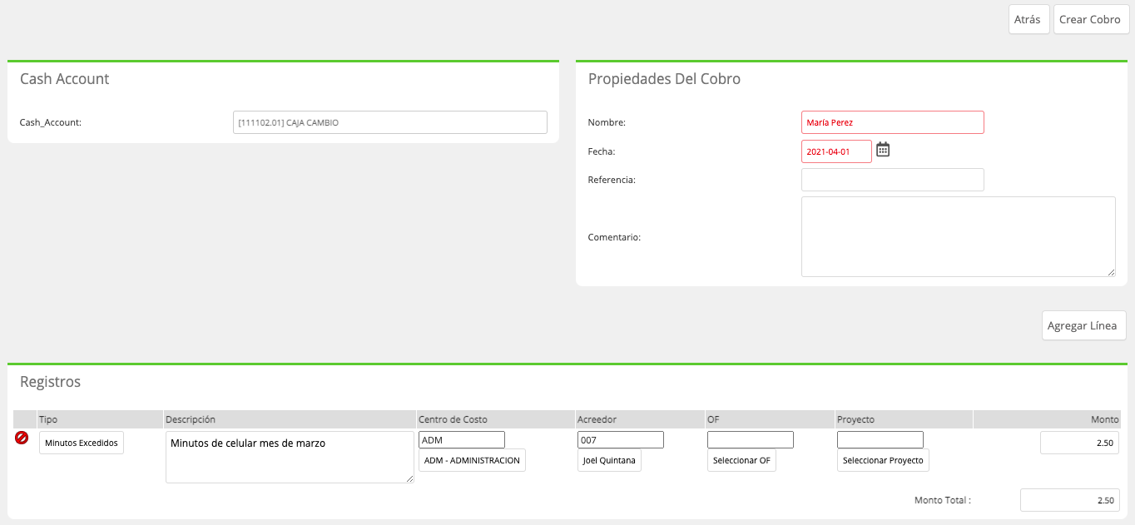Click the Registros section title

[50, 382]
